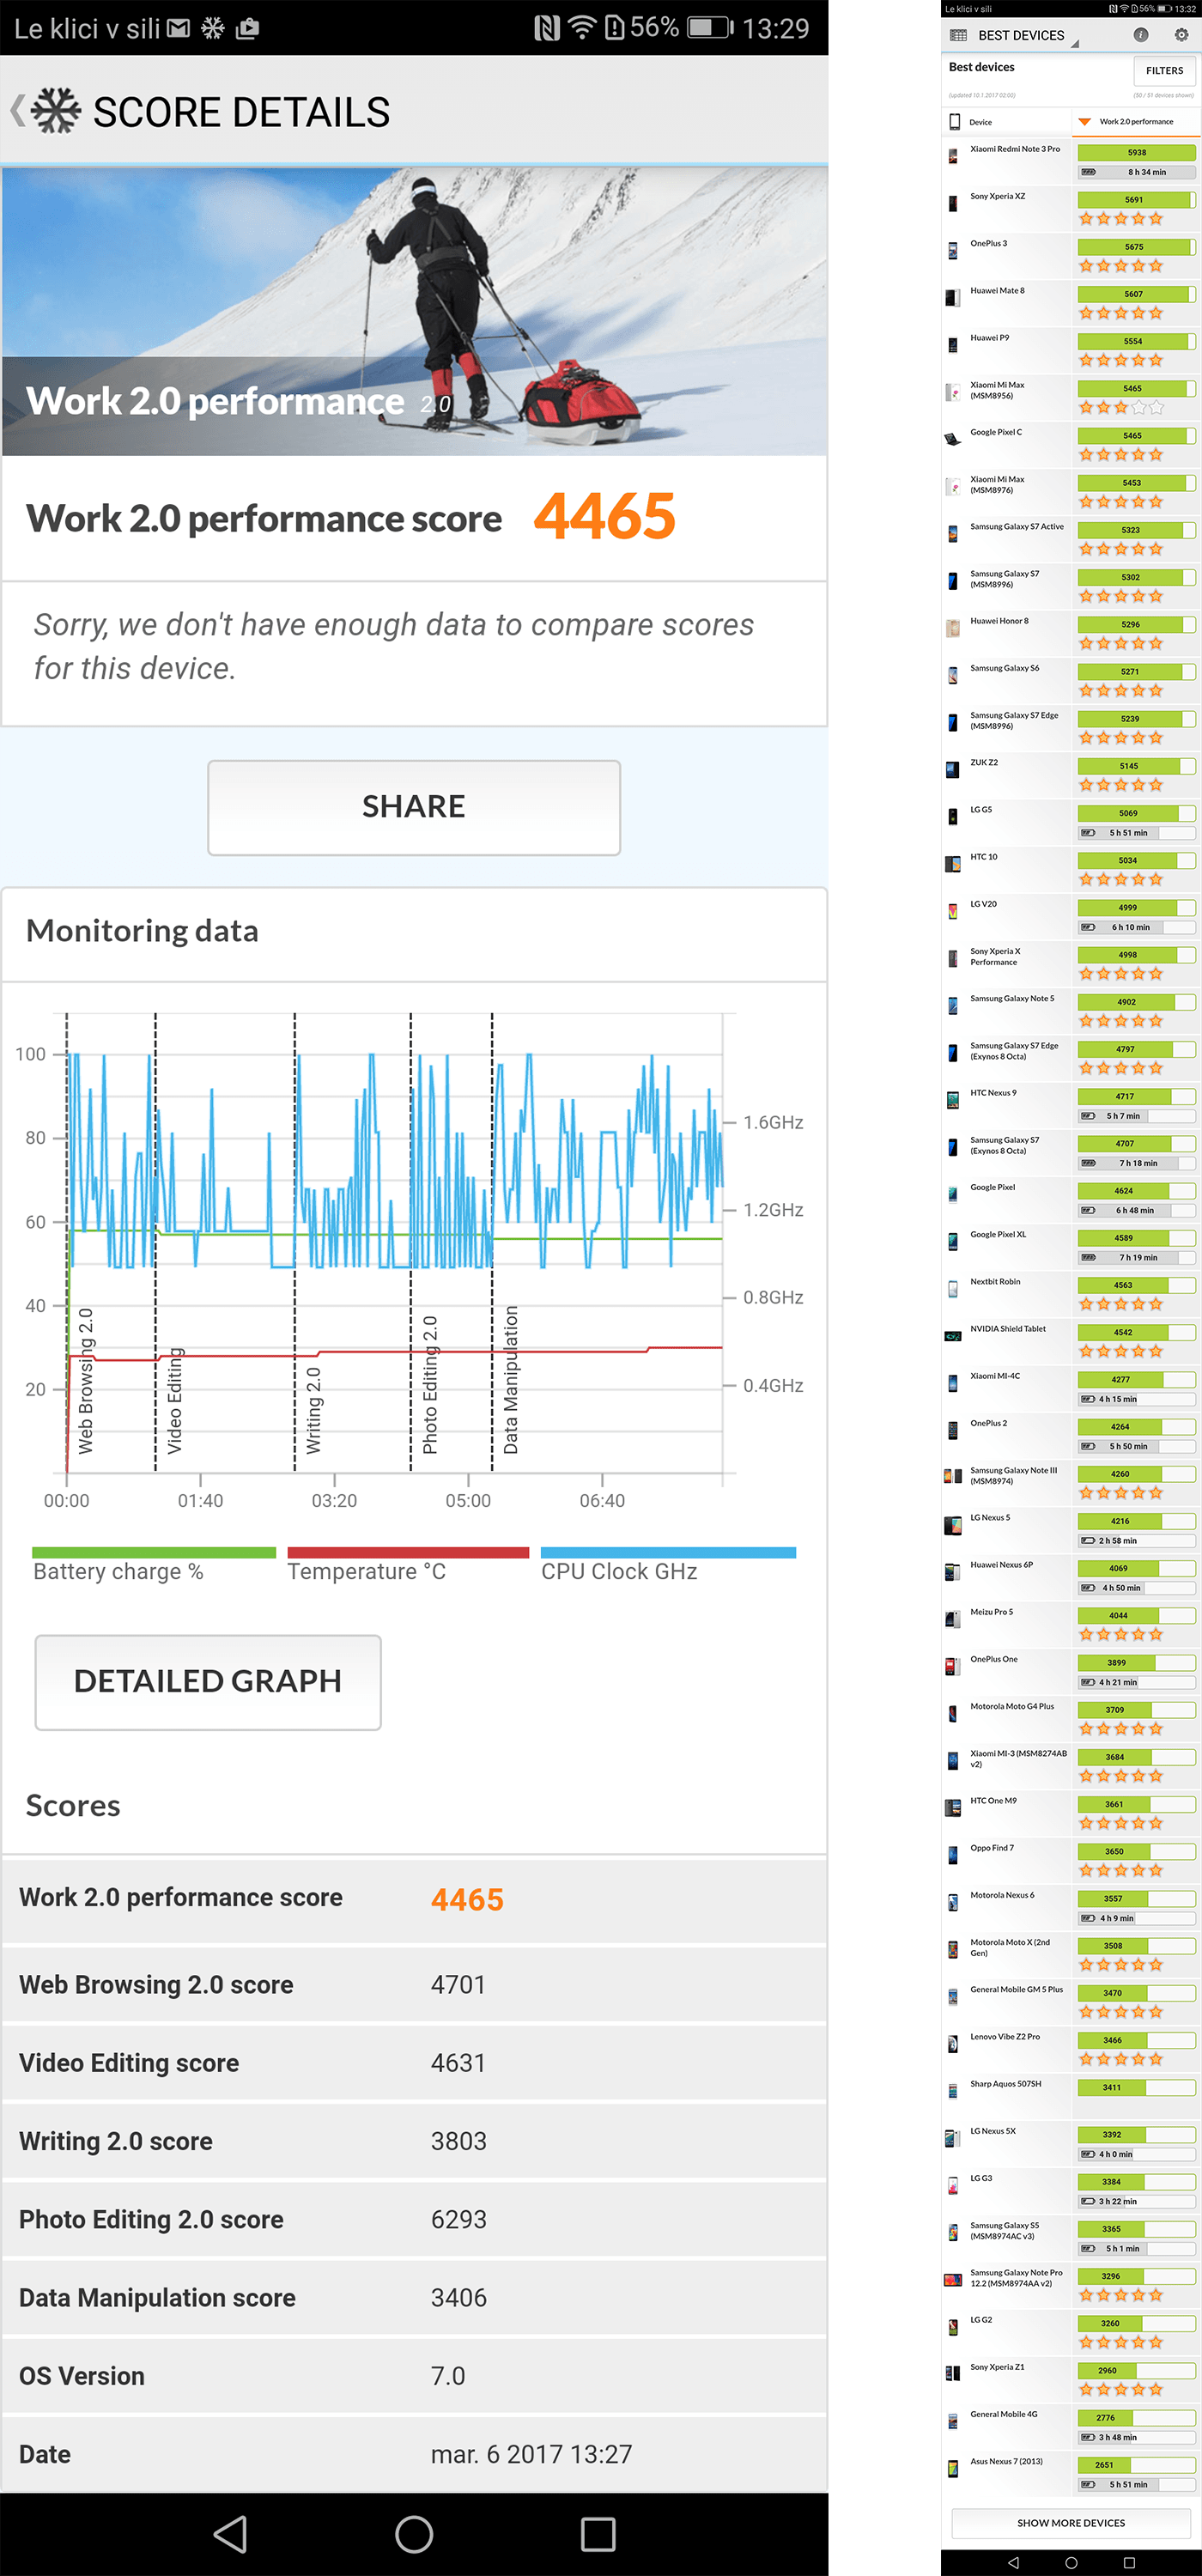
Task: Tap the Web Browsing 2.0 marker on the chart
Action: pos(86,1380)
